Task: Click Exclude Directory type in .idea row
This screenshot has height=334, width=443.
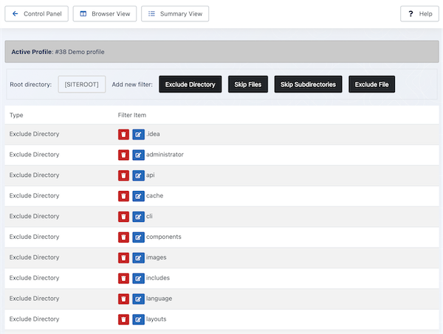Action: (34, 134)
